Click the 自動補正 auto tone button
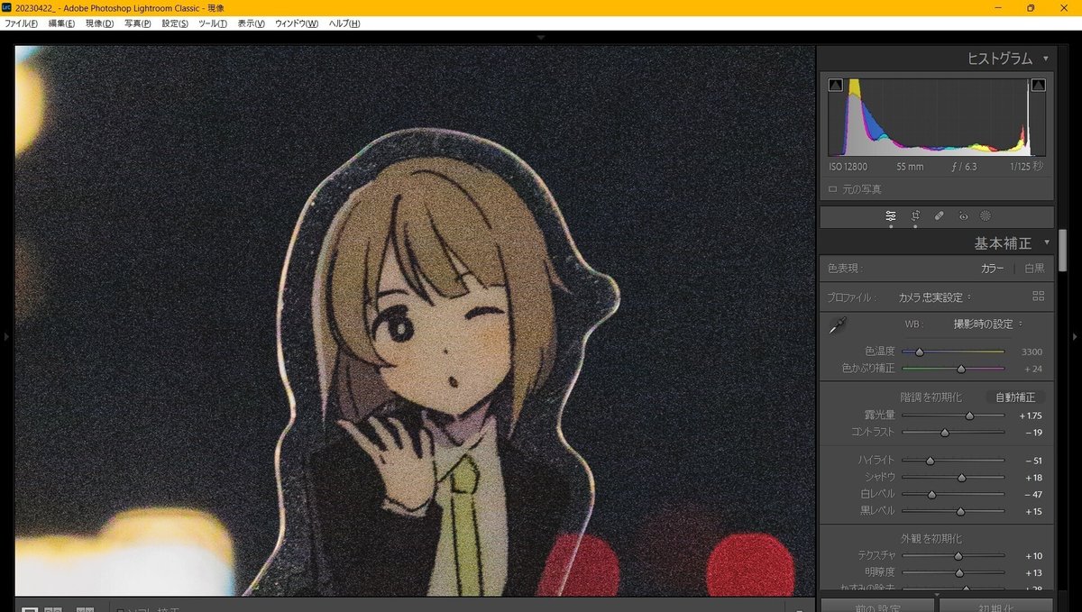1082x612 pixels. coord(1014,397)
